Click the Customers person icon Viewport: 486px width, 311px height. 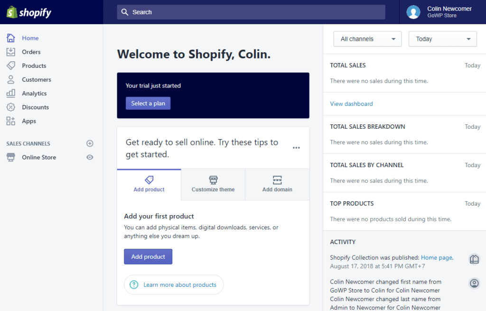point(11,79)
